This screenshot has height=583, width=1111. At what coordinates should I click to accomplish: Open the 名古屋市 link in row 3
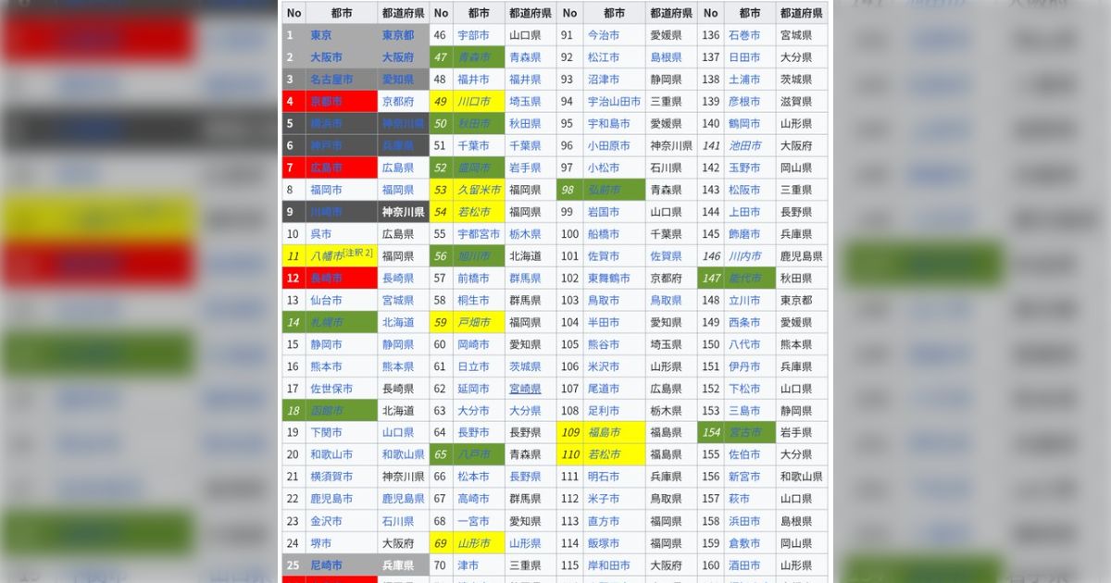pos(331,80)
